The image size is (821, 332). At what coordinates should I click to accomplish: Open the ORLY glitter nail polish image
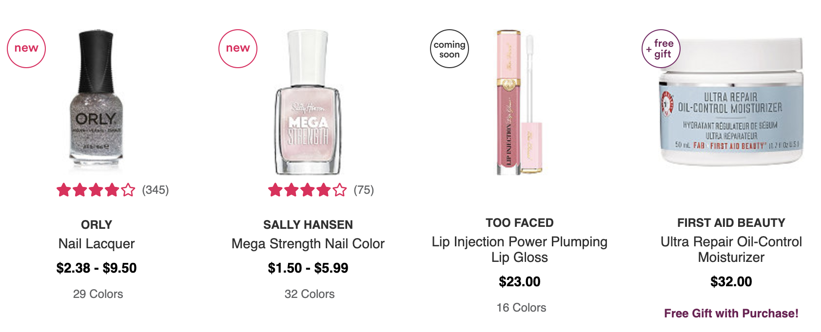(97, 100)
